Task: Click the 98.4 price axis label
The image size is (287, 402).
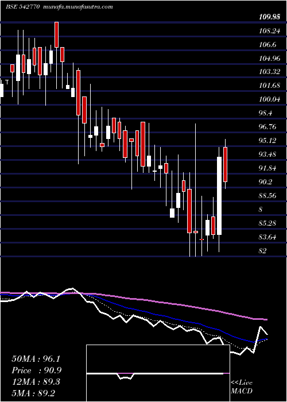Action: click(266, 113)
